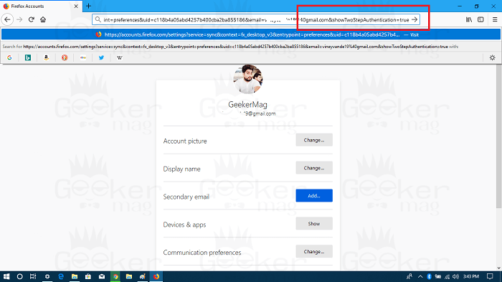502x282 pixels.
Task: Click the Bluetooth tray icon
Action: pos(429,276)
